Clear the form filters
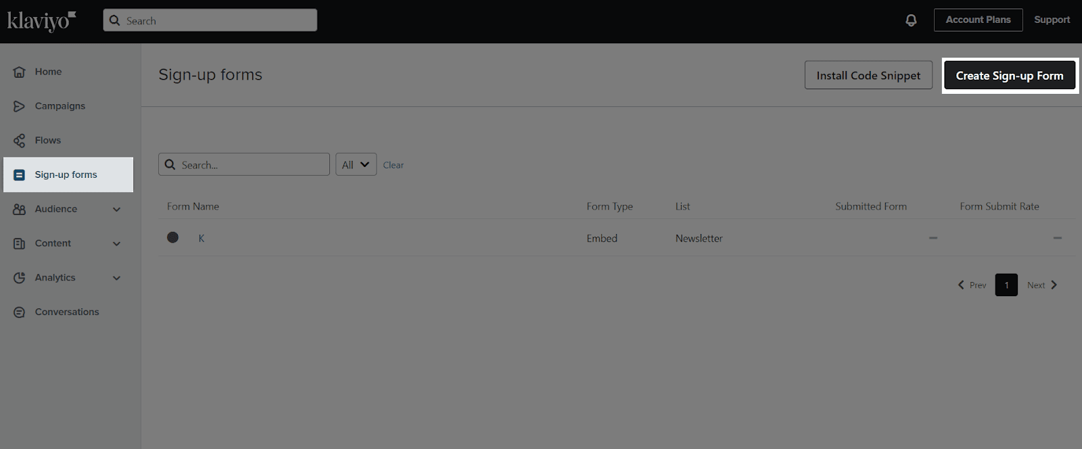 coord(394,165)
